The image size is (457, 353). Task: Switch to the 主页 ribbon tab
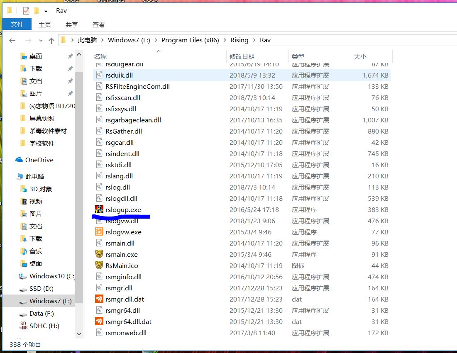click(44, 25)
